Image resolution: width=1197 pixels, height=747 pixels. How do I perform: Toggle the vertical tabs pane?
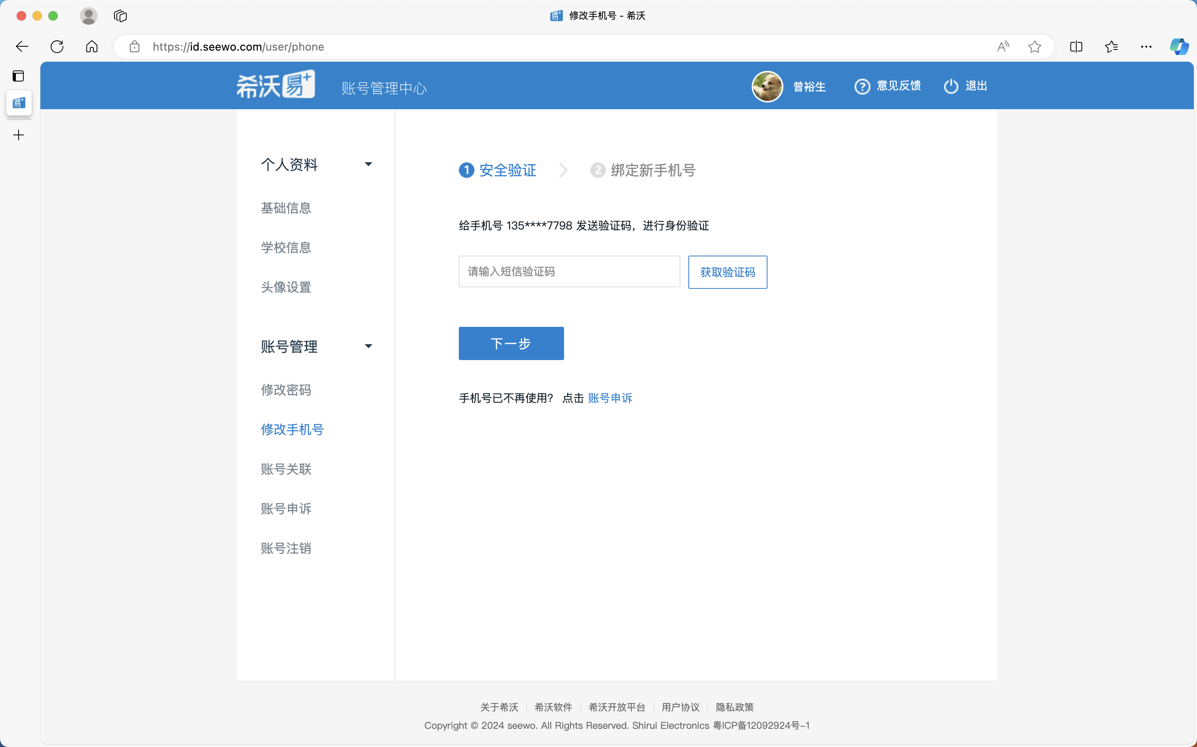point(18,76)
